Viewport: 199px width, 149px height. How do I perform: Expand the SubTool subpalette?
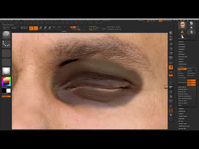click(x=181, y=42)
